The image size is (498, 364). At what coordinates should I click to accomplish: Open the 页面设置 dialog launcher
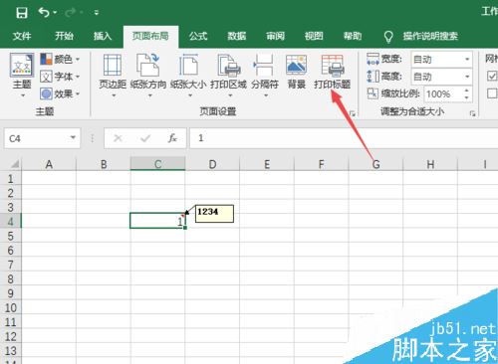click(x=353, y=113)
